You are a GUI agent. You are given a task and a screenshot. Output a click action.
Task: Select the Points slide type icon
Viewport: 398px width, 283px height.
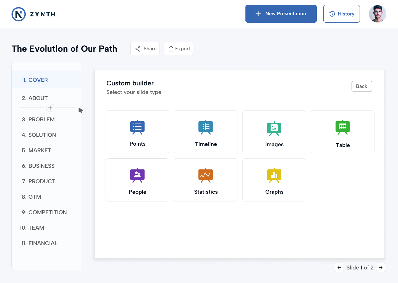[137, 127]
